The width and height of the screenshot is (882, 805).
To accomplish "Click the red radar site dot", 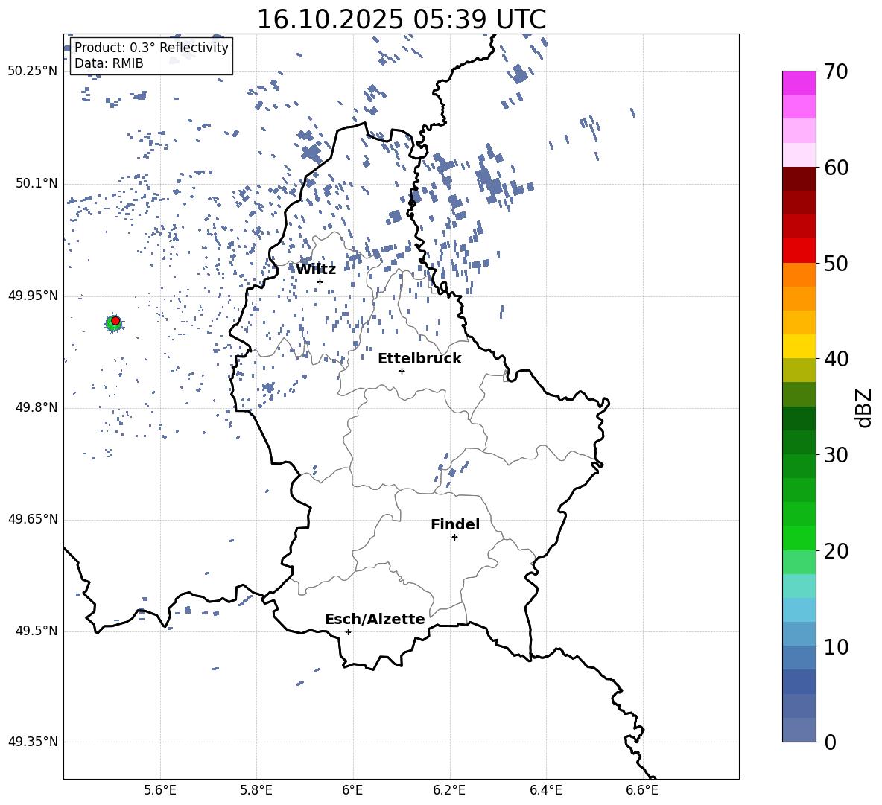I will (x=115, y=320).
